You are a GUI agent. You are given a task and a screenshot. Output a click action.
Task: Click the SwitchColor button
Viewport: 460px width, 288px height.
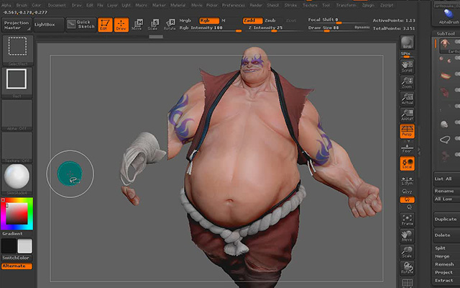17,258
